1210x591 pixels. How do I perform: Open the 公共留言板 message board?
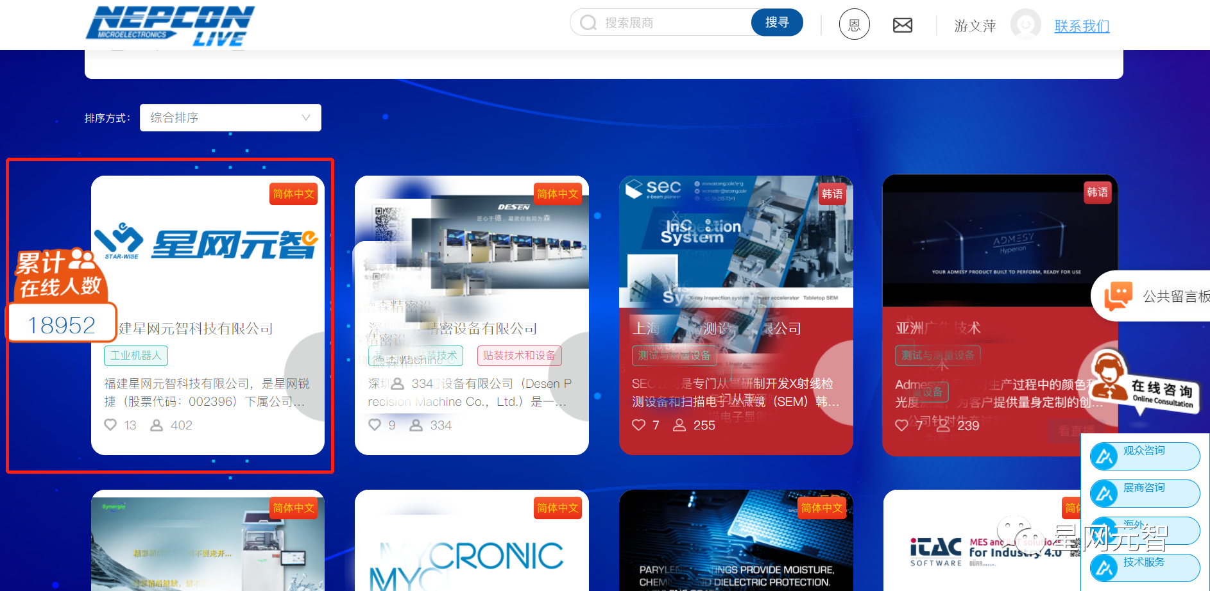click(x=1152, y=296)
